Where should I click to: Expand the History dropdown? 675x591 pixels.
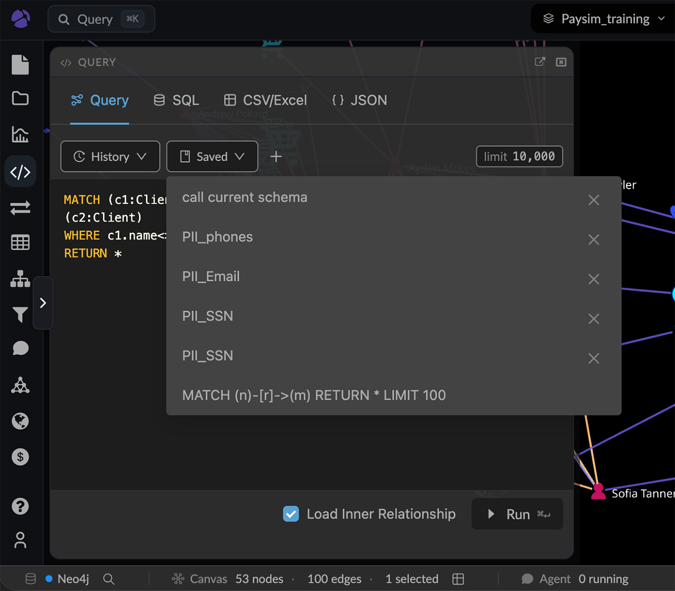tap(110, 157)
